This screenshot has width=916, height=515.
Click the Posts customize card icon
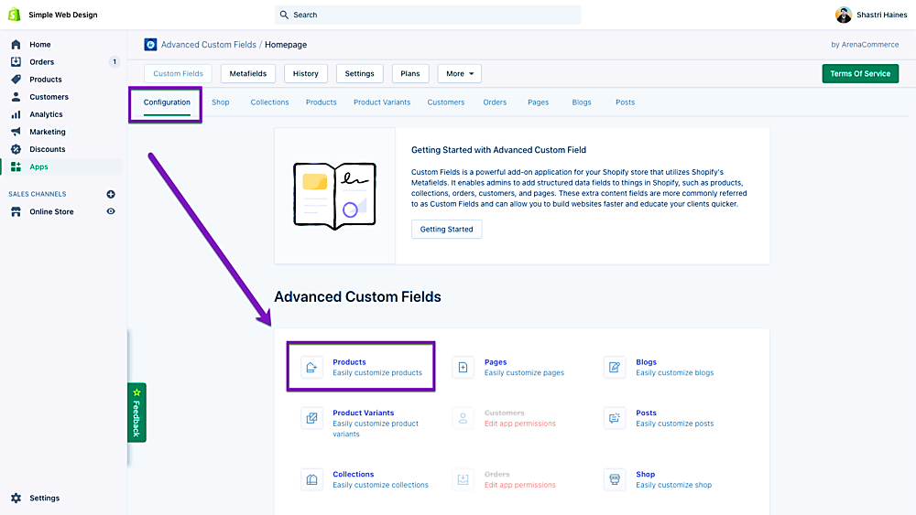[615, 418]
